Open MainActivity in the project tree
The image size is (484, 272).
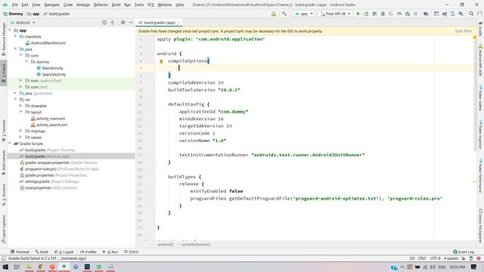click(x=52, y=68)
